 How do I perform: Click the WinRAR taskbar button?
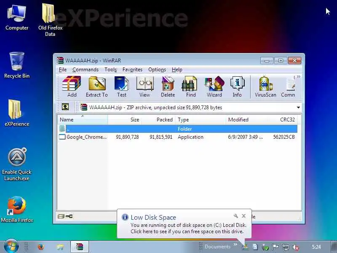(x=79, y=247)
